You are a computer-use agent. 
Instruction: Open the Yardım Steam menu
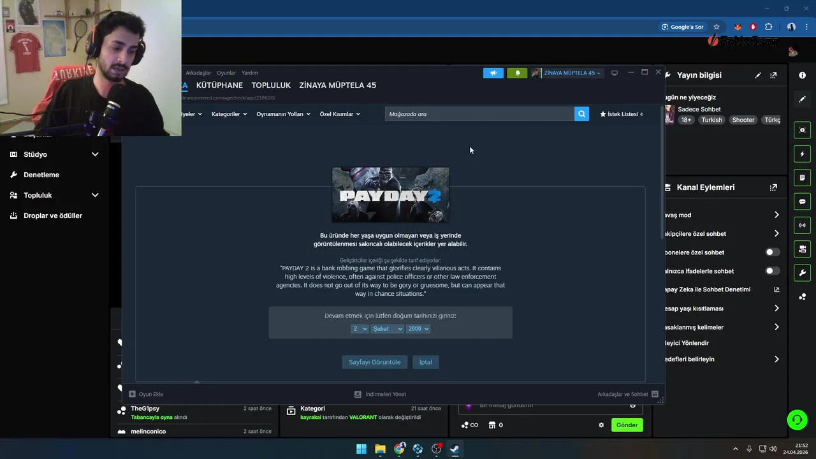click(x=250, y=73)
